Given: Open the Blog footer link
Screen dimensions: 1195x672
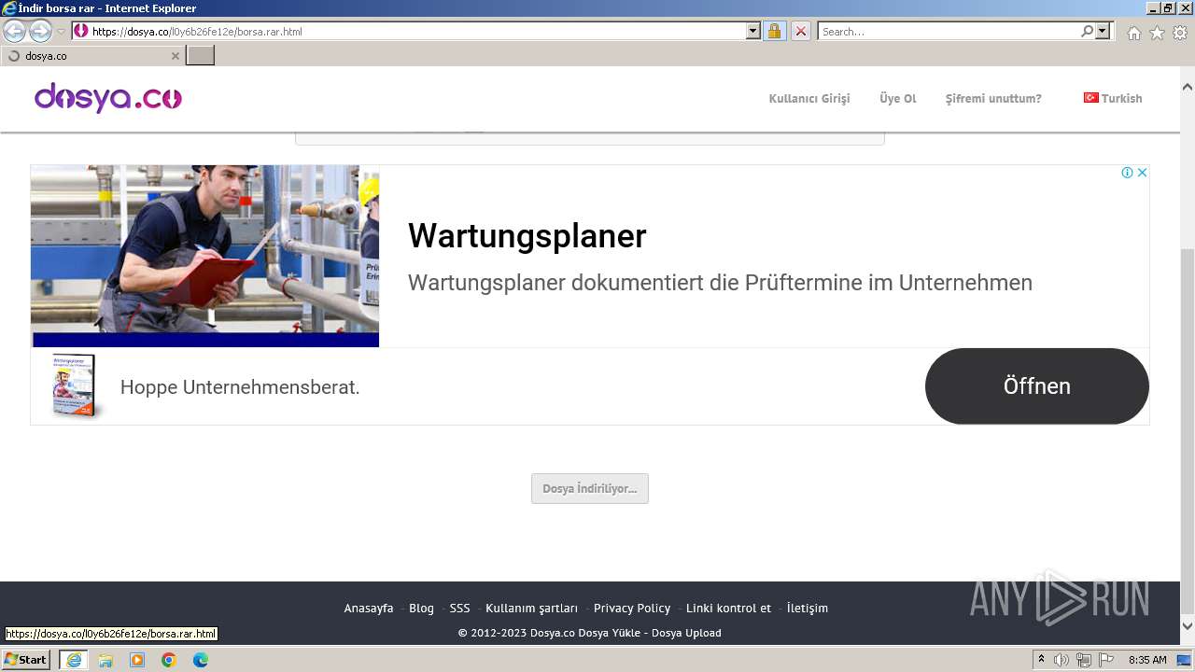Looking at the screenshot, I should (x=421, y=608).
